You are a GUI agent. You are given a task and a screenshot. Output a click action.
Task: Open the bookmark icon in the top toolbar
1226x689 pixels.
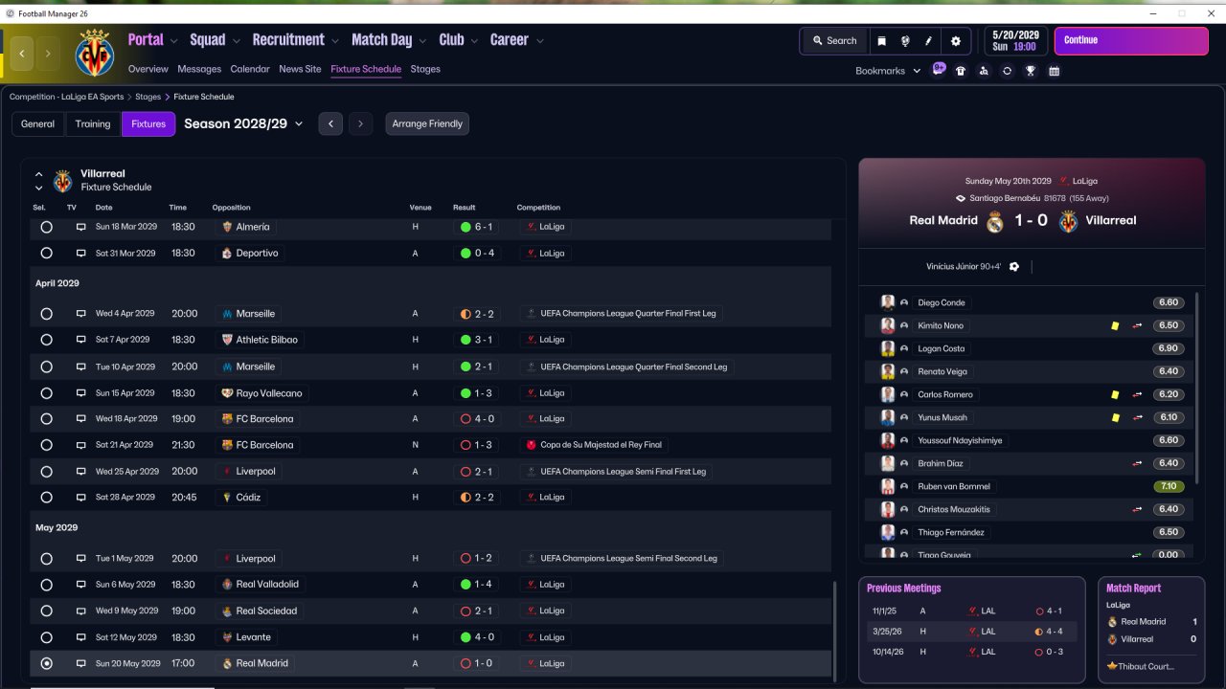[x=881, y=41]
